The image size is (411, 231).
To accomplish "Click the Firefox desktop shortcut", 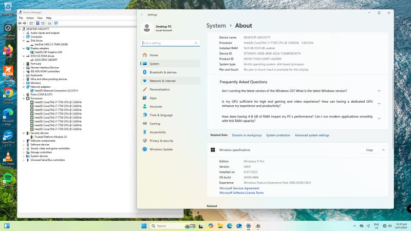I will point(8,51).
